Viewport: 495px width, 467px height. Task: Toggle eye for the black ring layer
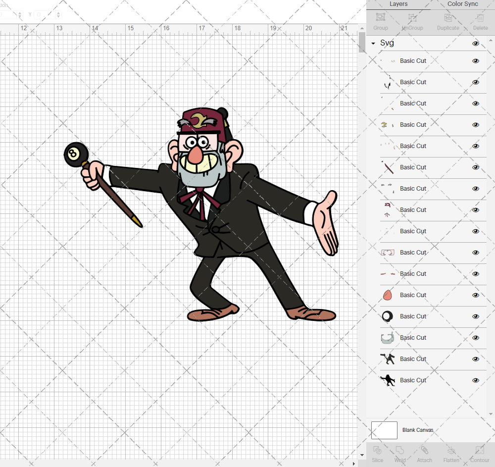(475, 316)
